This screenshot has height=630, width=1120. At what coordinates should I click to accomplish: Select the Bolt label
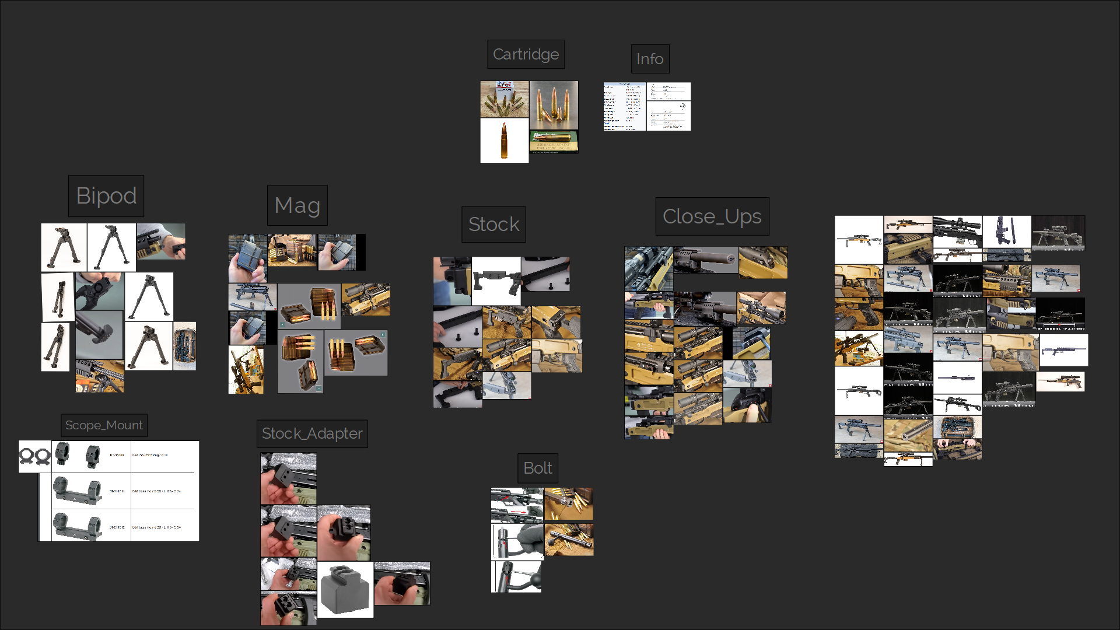pos(537,468)
